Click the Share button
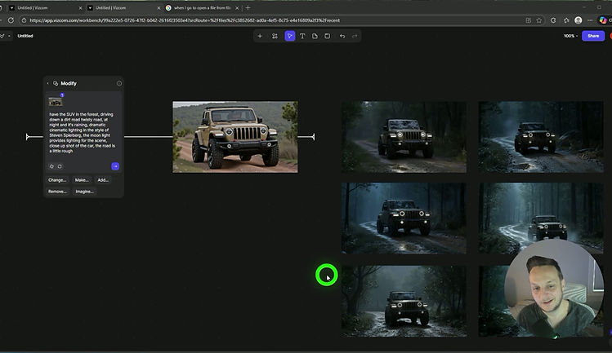Viewport: 612px width, 353px height. (593, 36)
